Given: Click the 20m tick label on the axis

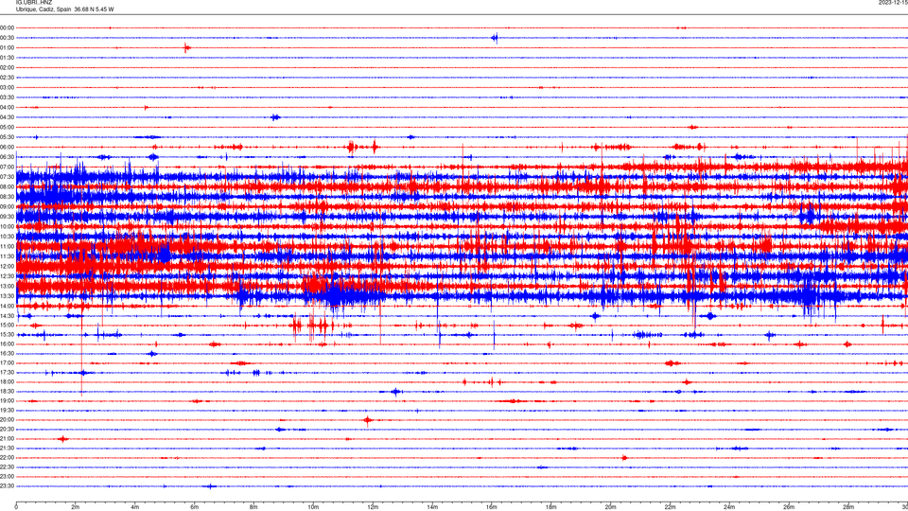Looking at the screenshot, I should (x=610, y=507).
